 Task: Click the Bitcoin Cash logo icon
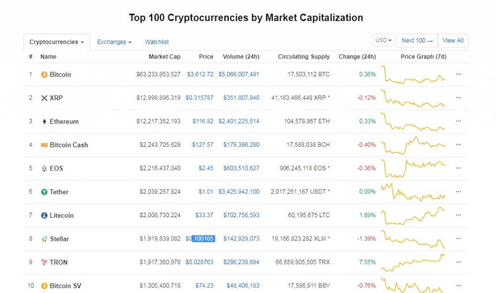pyautogui.click(x=44, y=145)
